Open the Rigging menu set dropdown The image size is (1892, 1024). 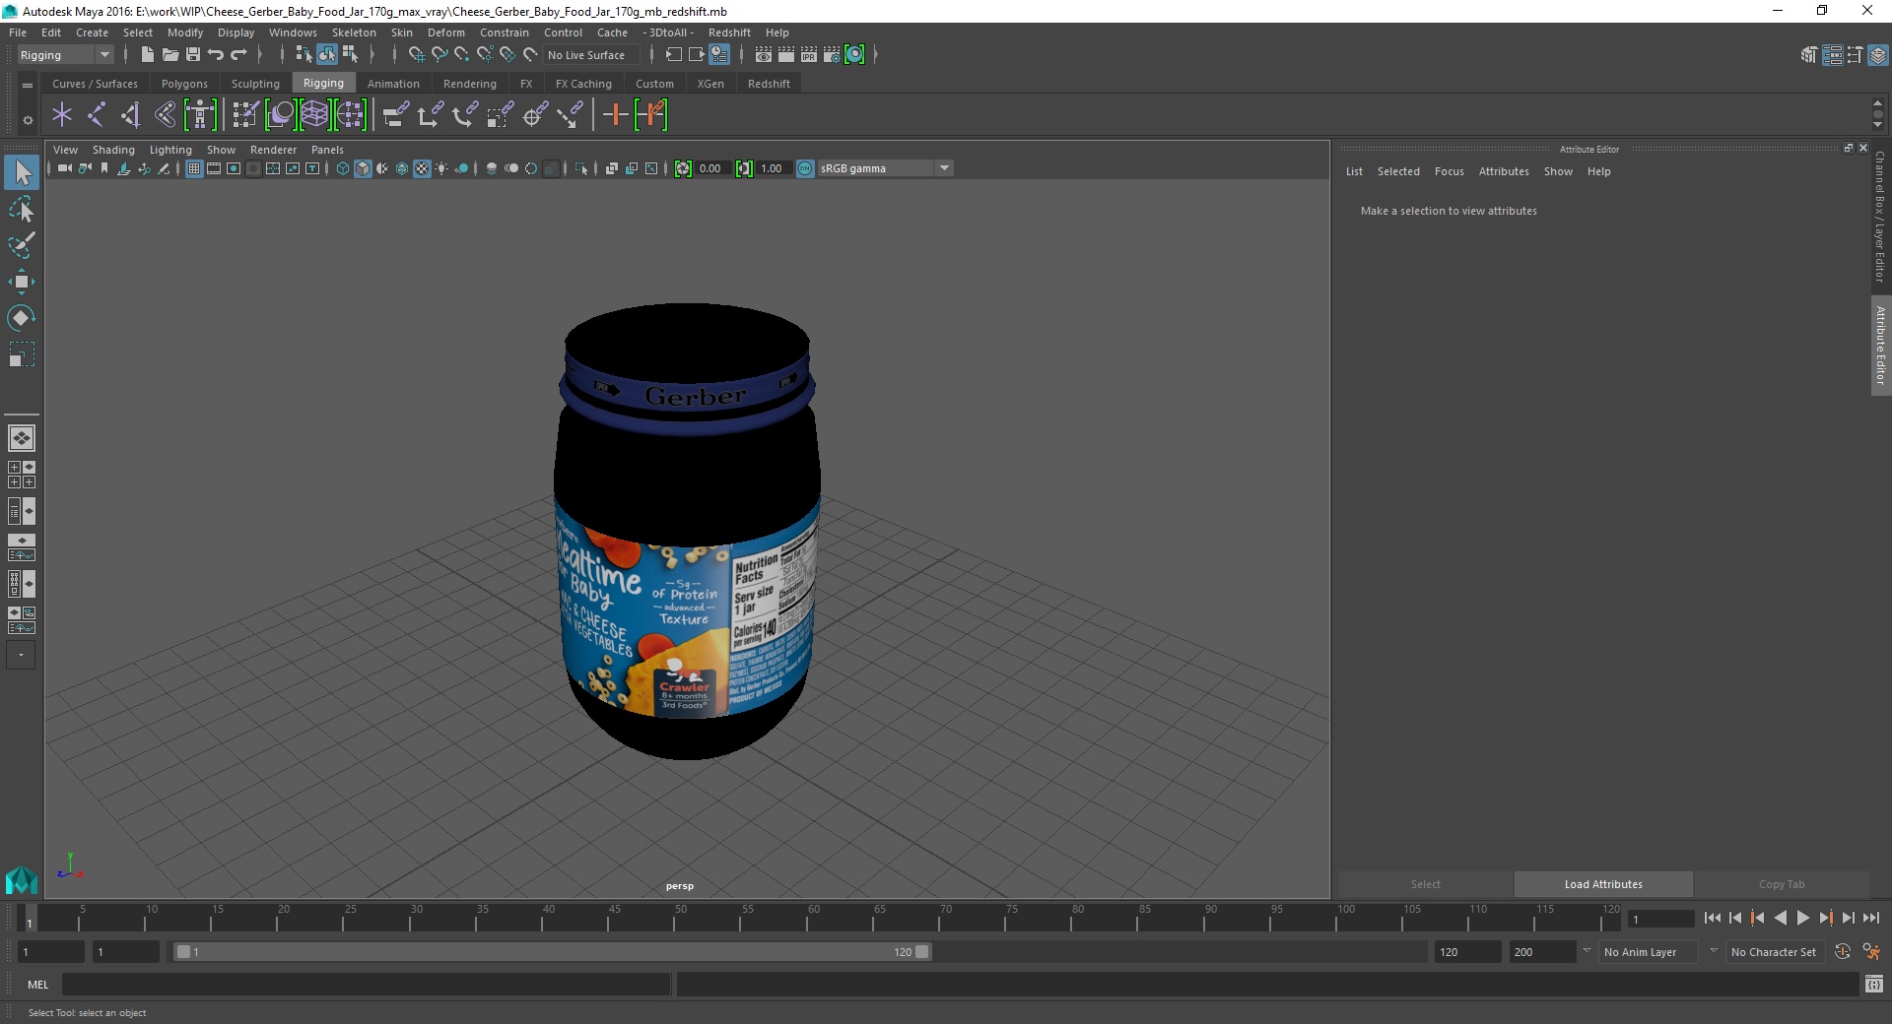tap(65, 55)
